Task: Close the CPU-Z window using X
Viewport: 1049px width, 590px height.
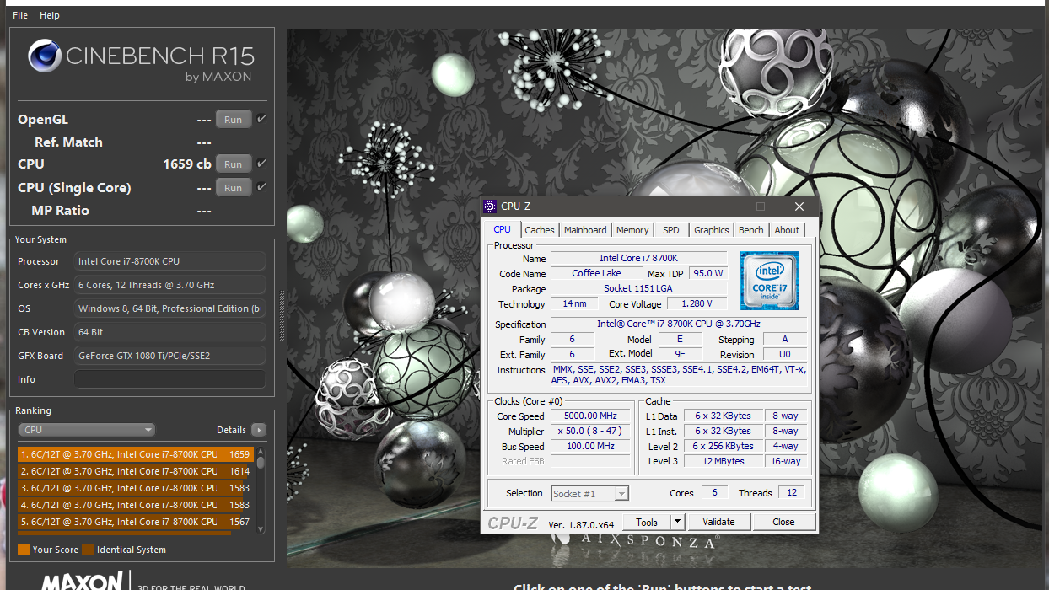Action: coord(799,206)
